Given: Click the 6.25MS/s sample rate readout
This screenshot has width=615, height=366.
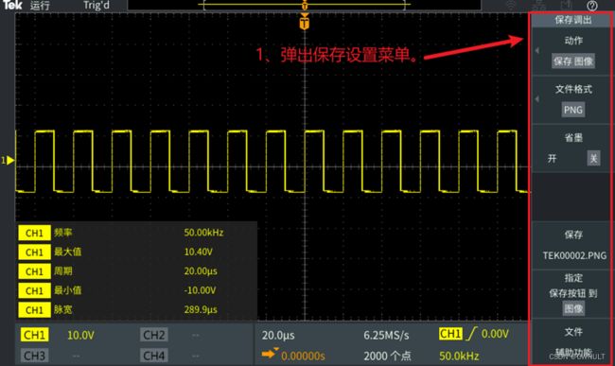Looking at the screenshot, I should [x=386, y=335].
